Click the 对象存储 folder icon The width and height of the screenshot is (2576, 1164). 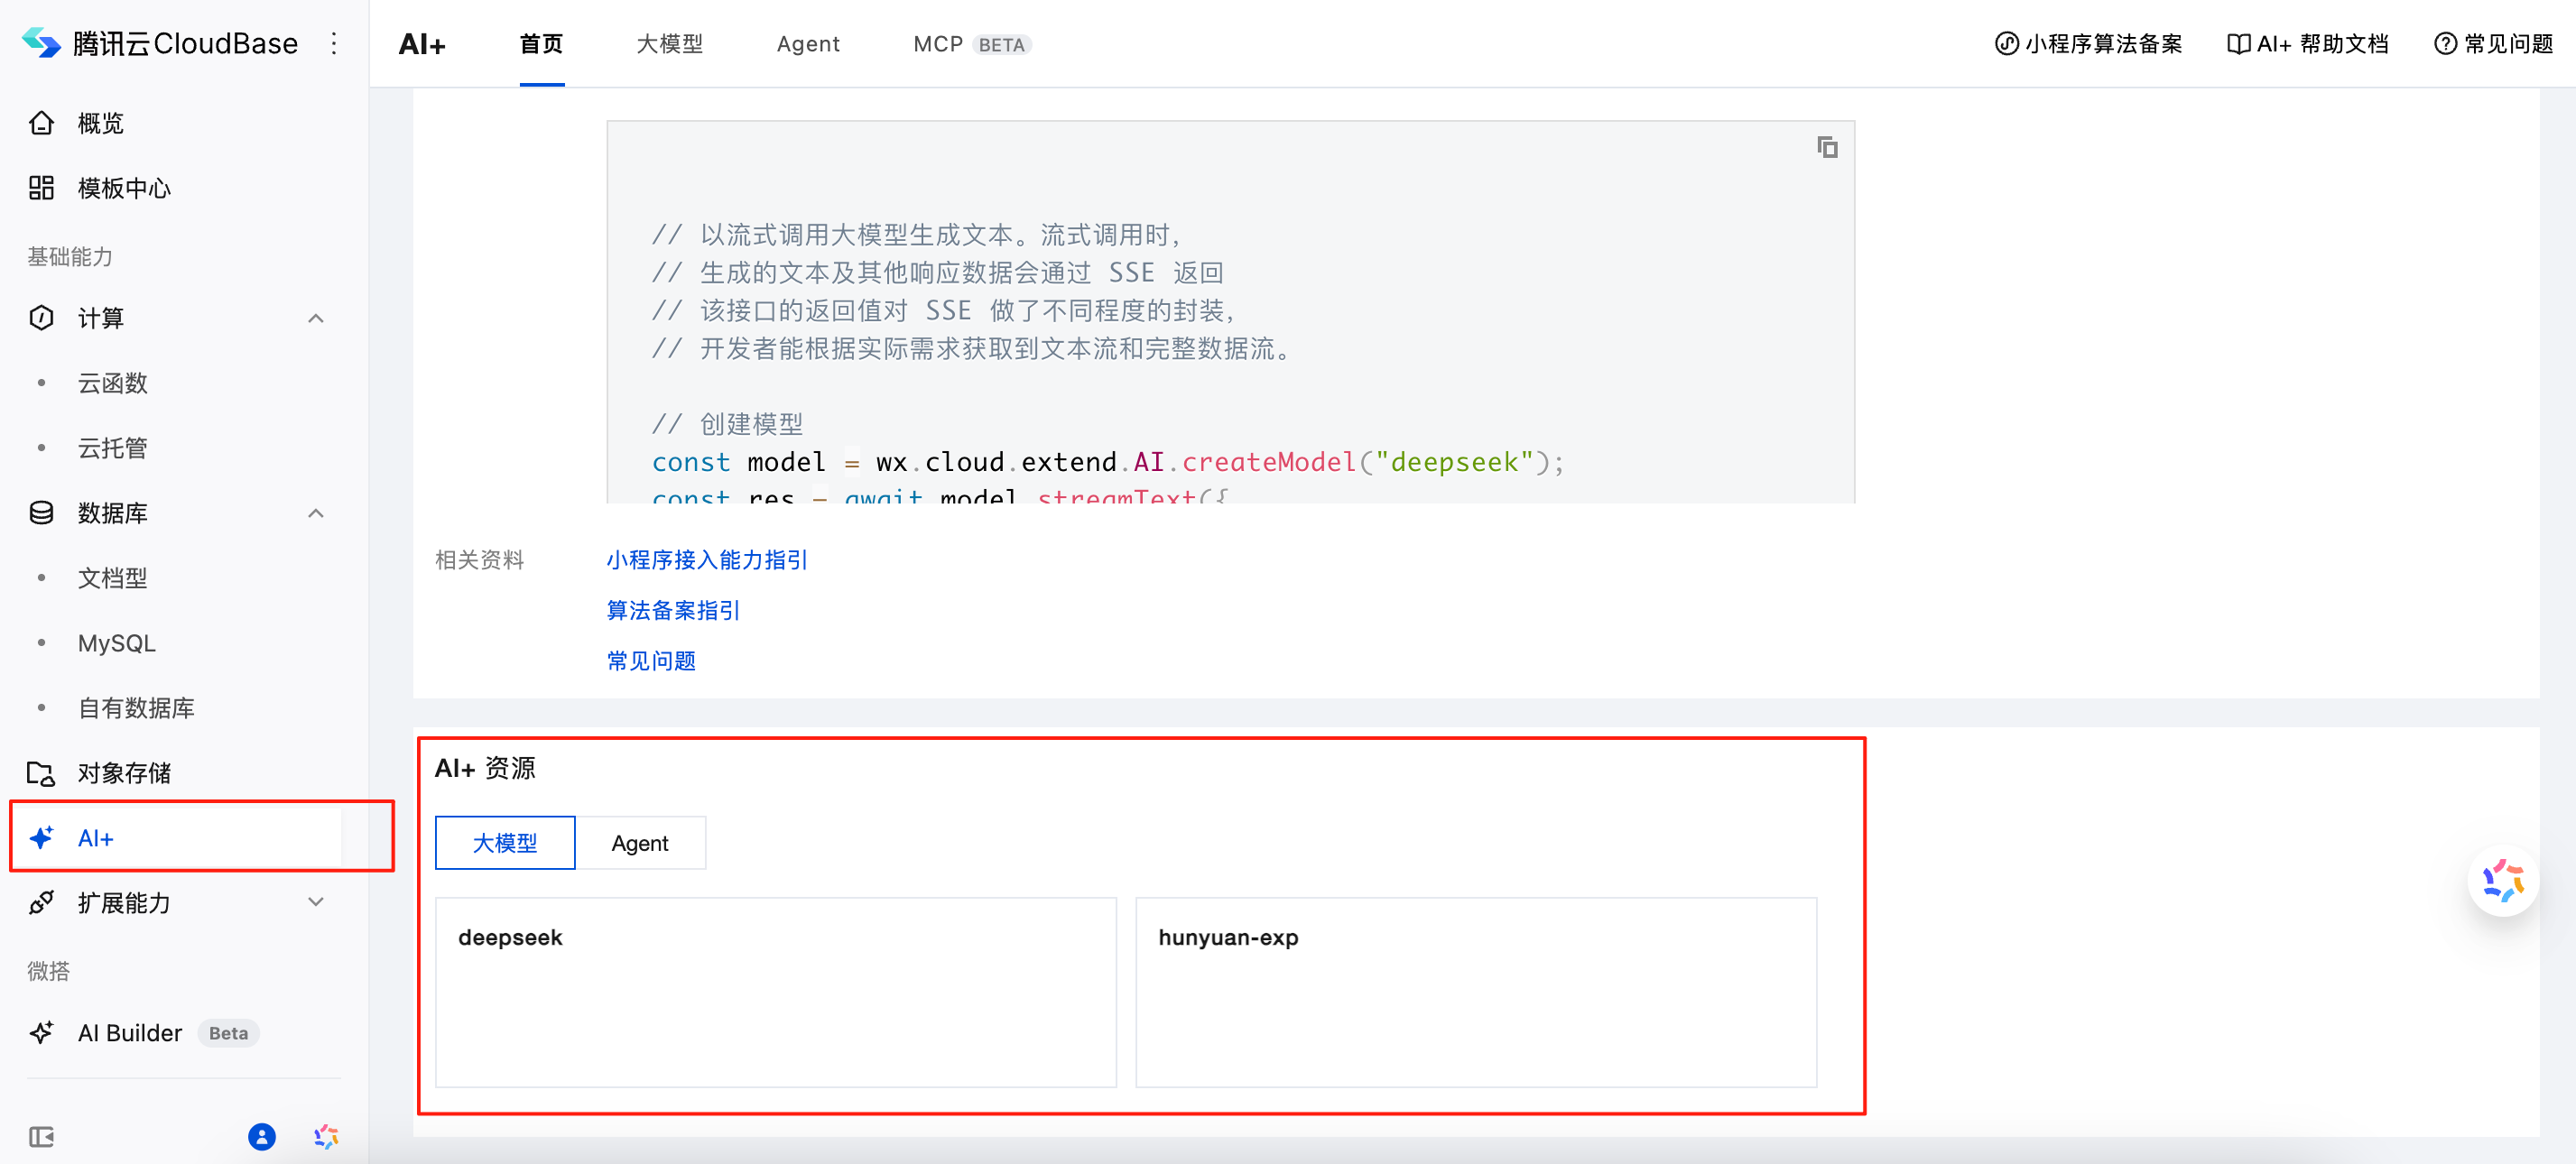pyautogui.click(x=41, y=773)
